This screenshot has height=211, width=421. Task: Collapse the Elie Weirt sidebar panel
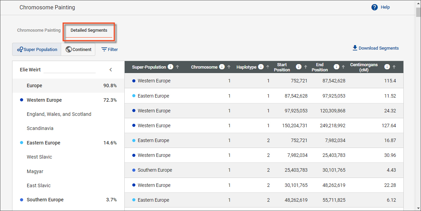point(111,70)
